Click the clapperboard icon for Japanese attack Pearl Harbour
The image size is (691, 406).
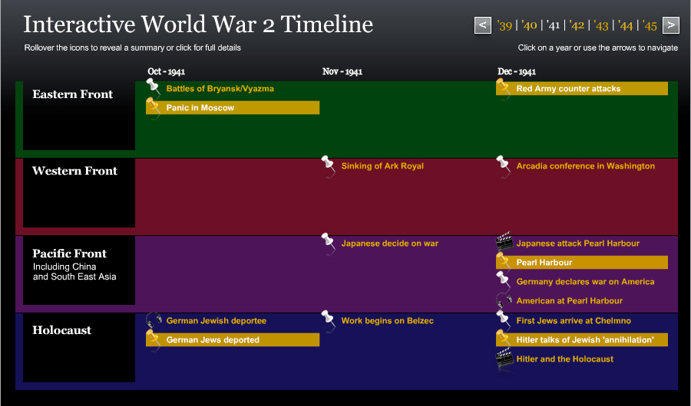coord(504,243)
